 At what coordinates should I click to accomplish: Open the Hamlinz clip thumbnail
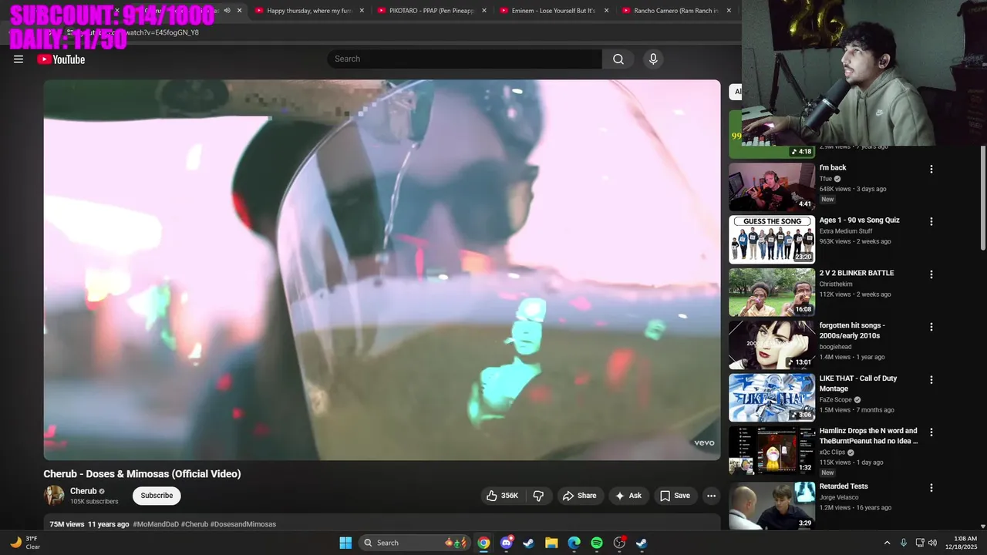point(772,450)
